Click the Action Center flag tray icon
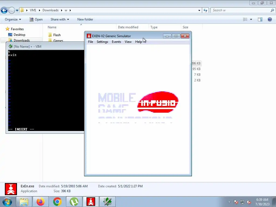The width and height of the screenshot is (276, 207). pos(236,202)
